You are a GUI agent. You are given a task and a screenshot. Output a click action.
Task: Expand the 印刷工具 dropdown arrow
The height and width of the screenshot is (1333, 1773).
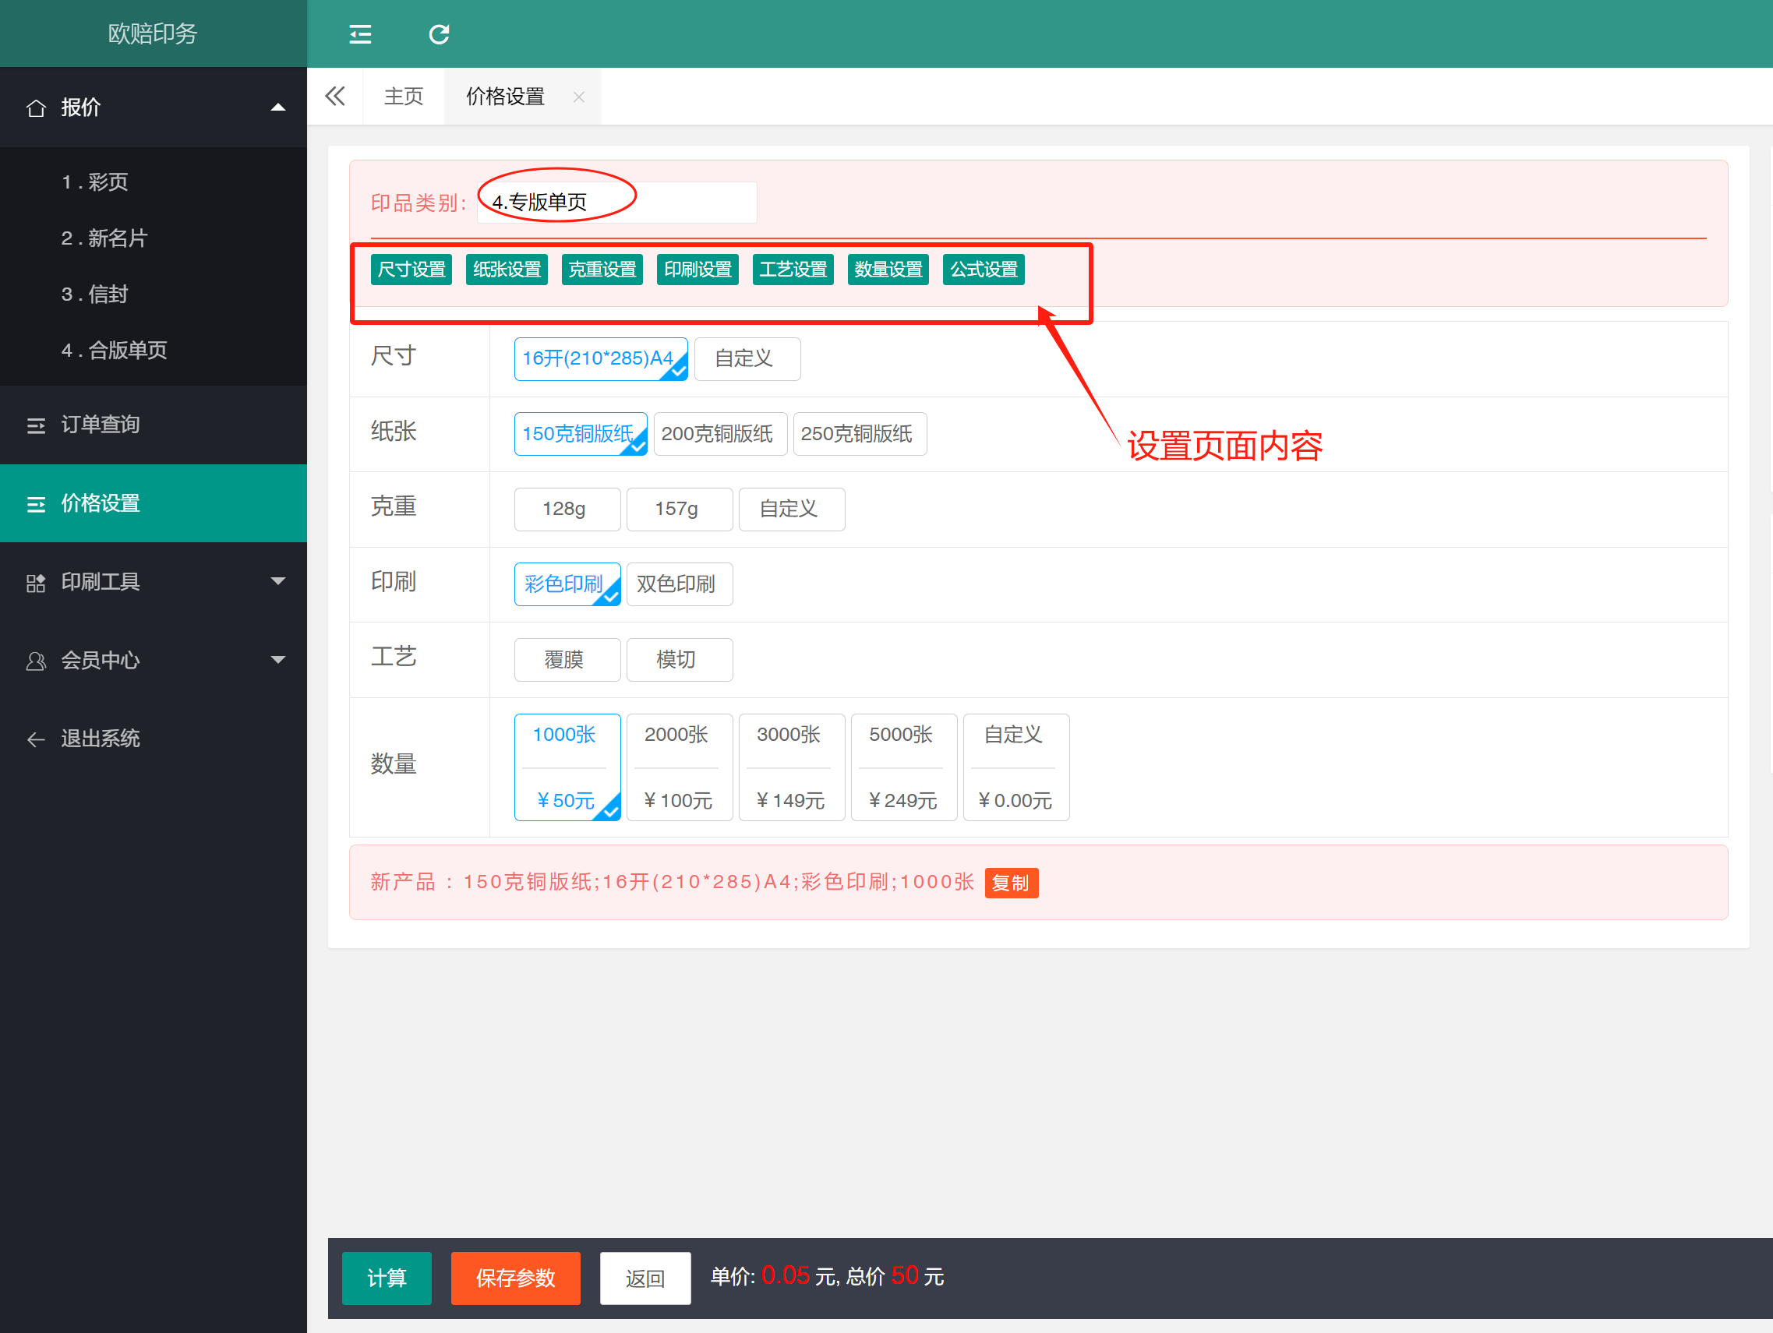[278, 582]
